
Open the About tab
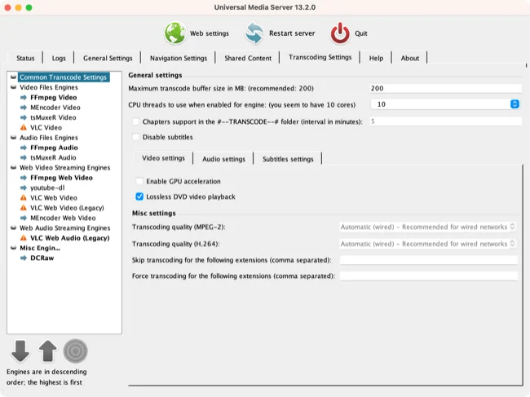tap(409, 58)
